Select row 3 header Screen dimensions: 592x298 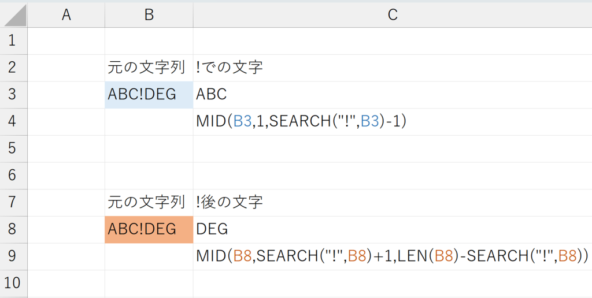coord(13,95)
